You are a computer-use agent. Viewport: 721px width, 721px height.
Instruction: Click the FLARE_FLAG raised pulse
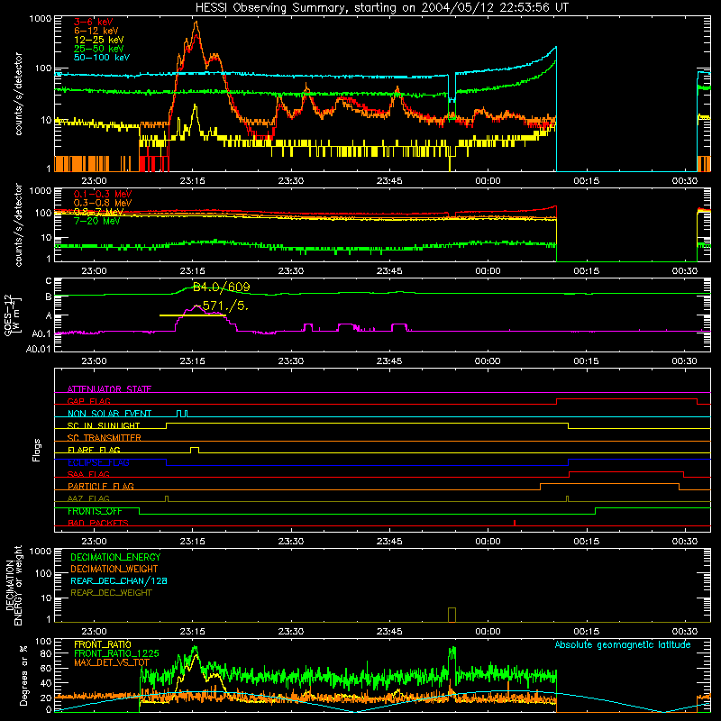pyautogui.click(x=195, y=450)
